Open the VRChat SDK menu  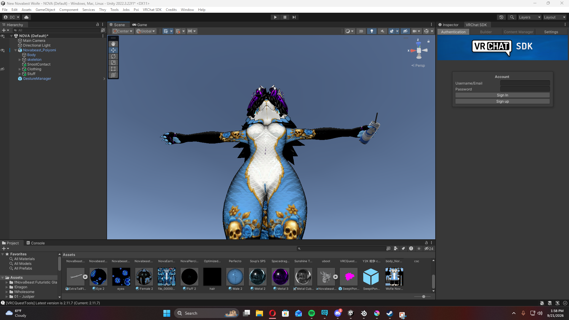point(152,10)
